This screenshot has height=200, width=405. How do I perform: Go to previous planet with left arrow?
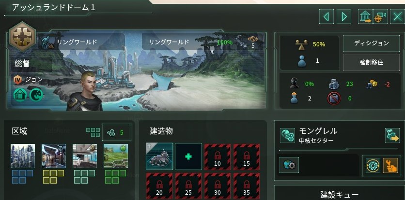(x=326, y=17)
